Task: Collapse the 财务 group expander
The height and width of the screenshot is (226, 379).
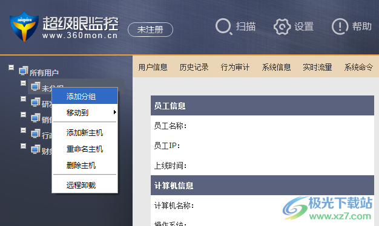Action: pos(23,146)
